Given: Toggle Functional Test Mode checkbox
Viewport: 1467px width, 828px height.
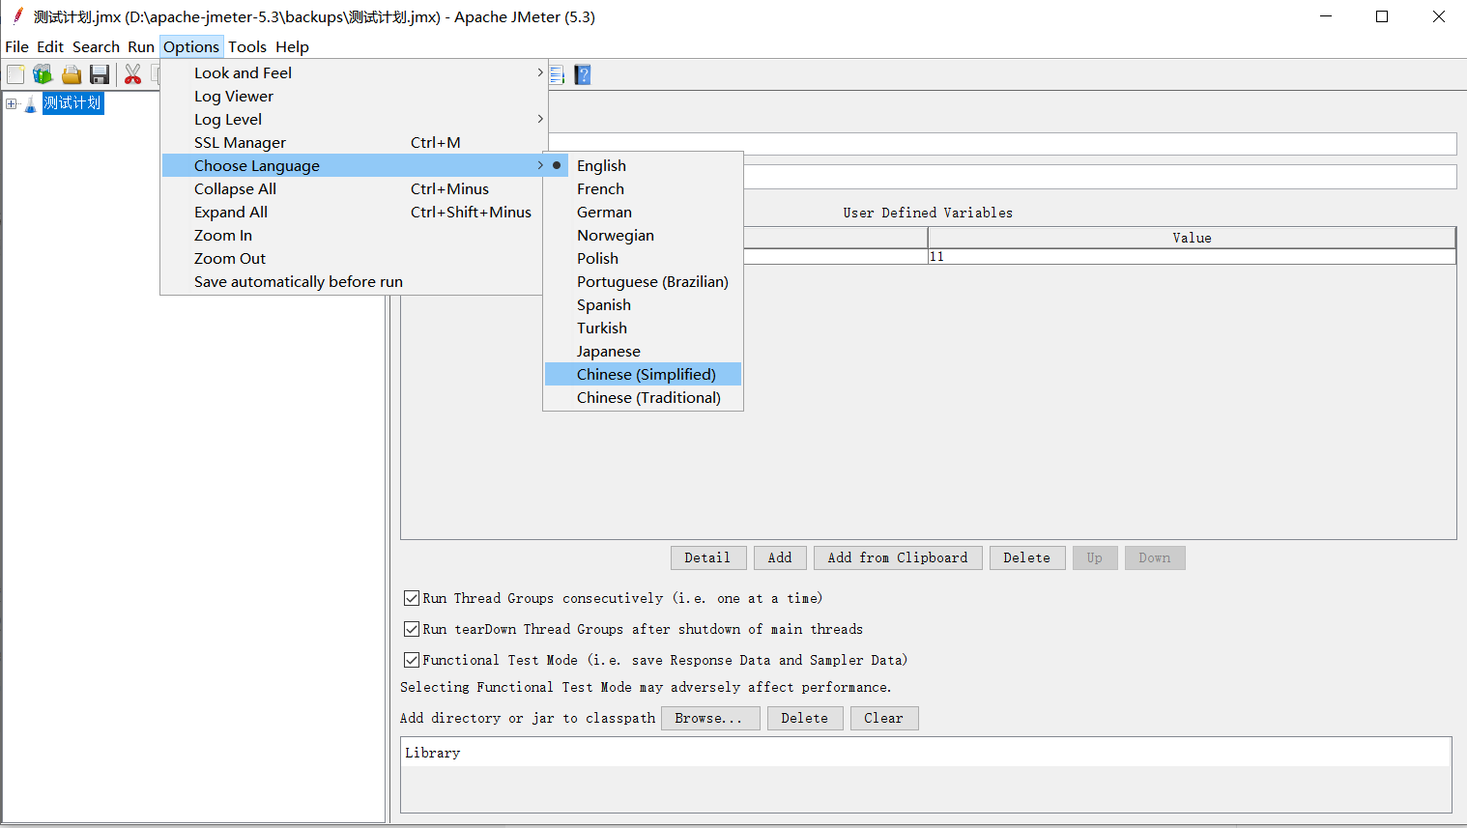Looking at the screenshot, I should point(412,660).
